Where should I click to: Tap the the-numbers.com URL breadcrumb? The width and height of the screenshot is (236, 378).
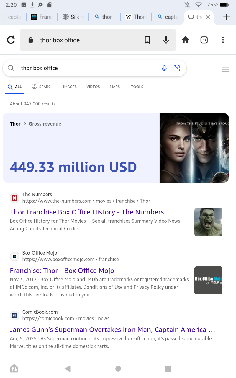pyautogui.click(x=86, y=201)
